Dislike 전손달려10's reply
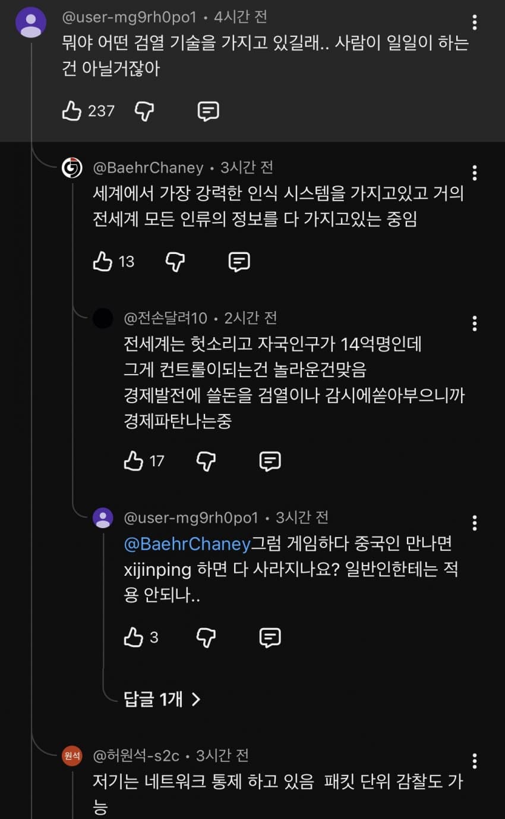505x819 pixels. 206,461
